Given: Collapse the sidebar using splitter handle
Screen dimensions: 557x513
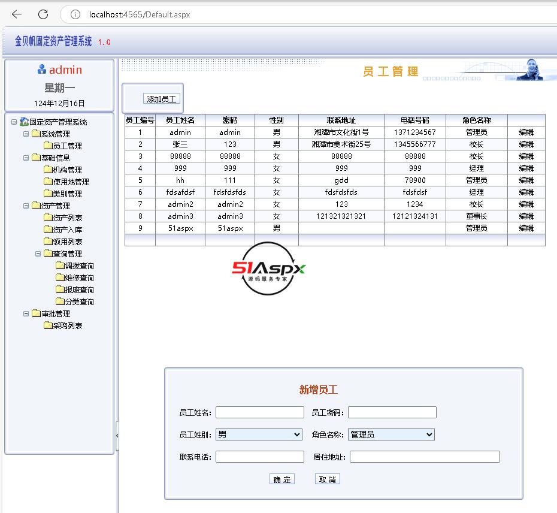Looking at the screenshot, I should click(x=117, y=435).
